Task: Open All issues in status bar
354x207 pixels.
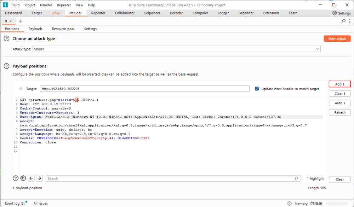Action: click(41, 203)
